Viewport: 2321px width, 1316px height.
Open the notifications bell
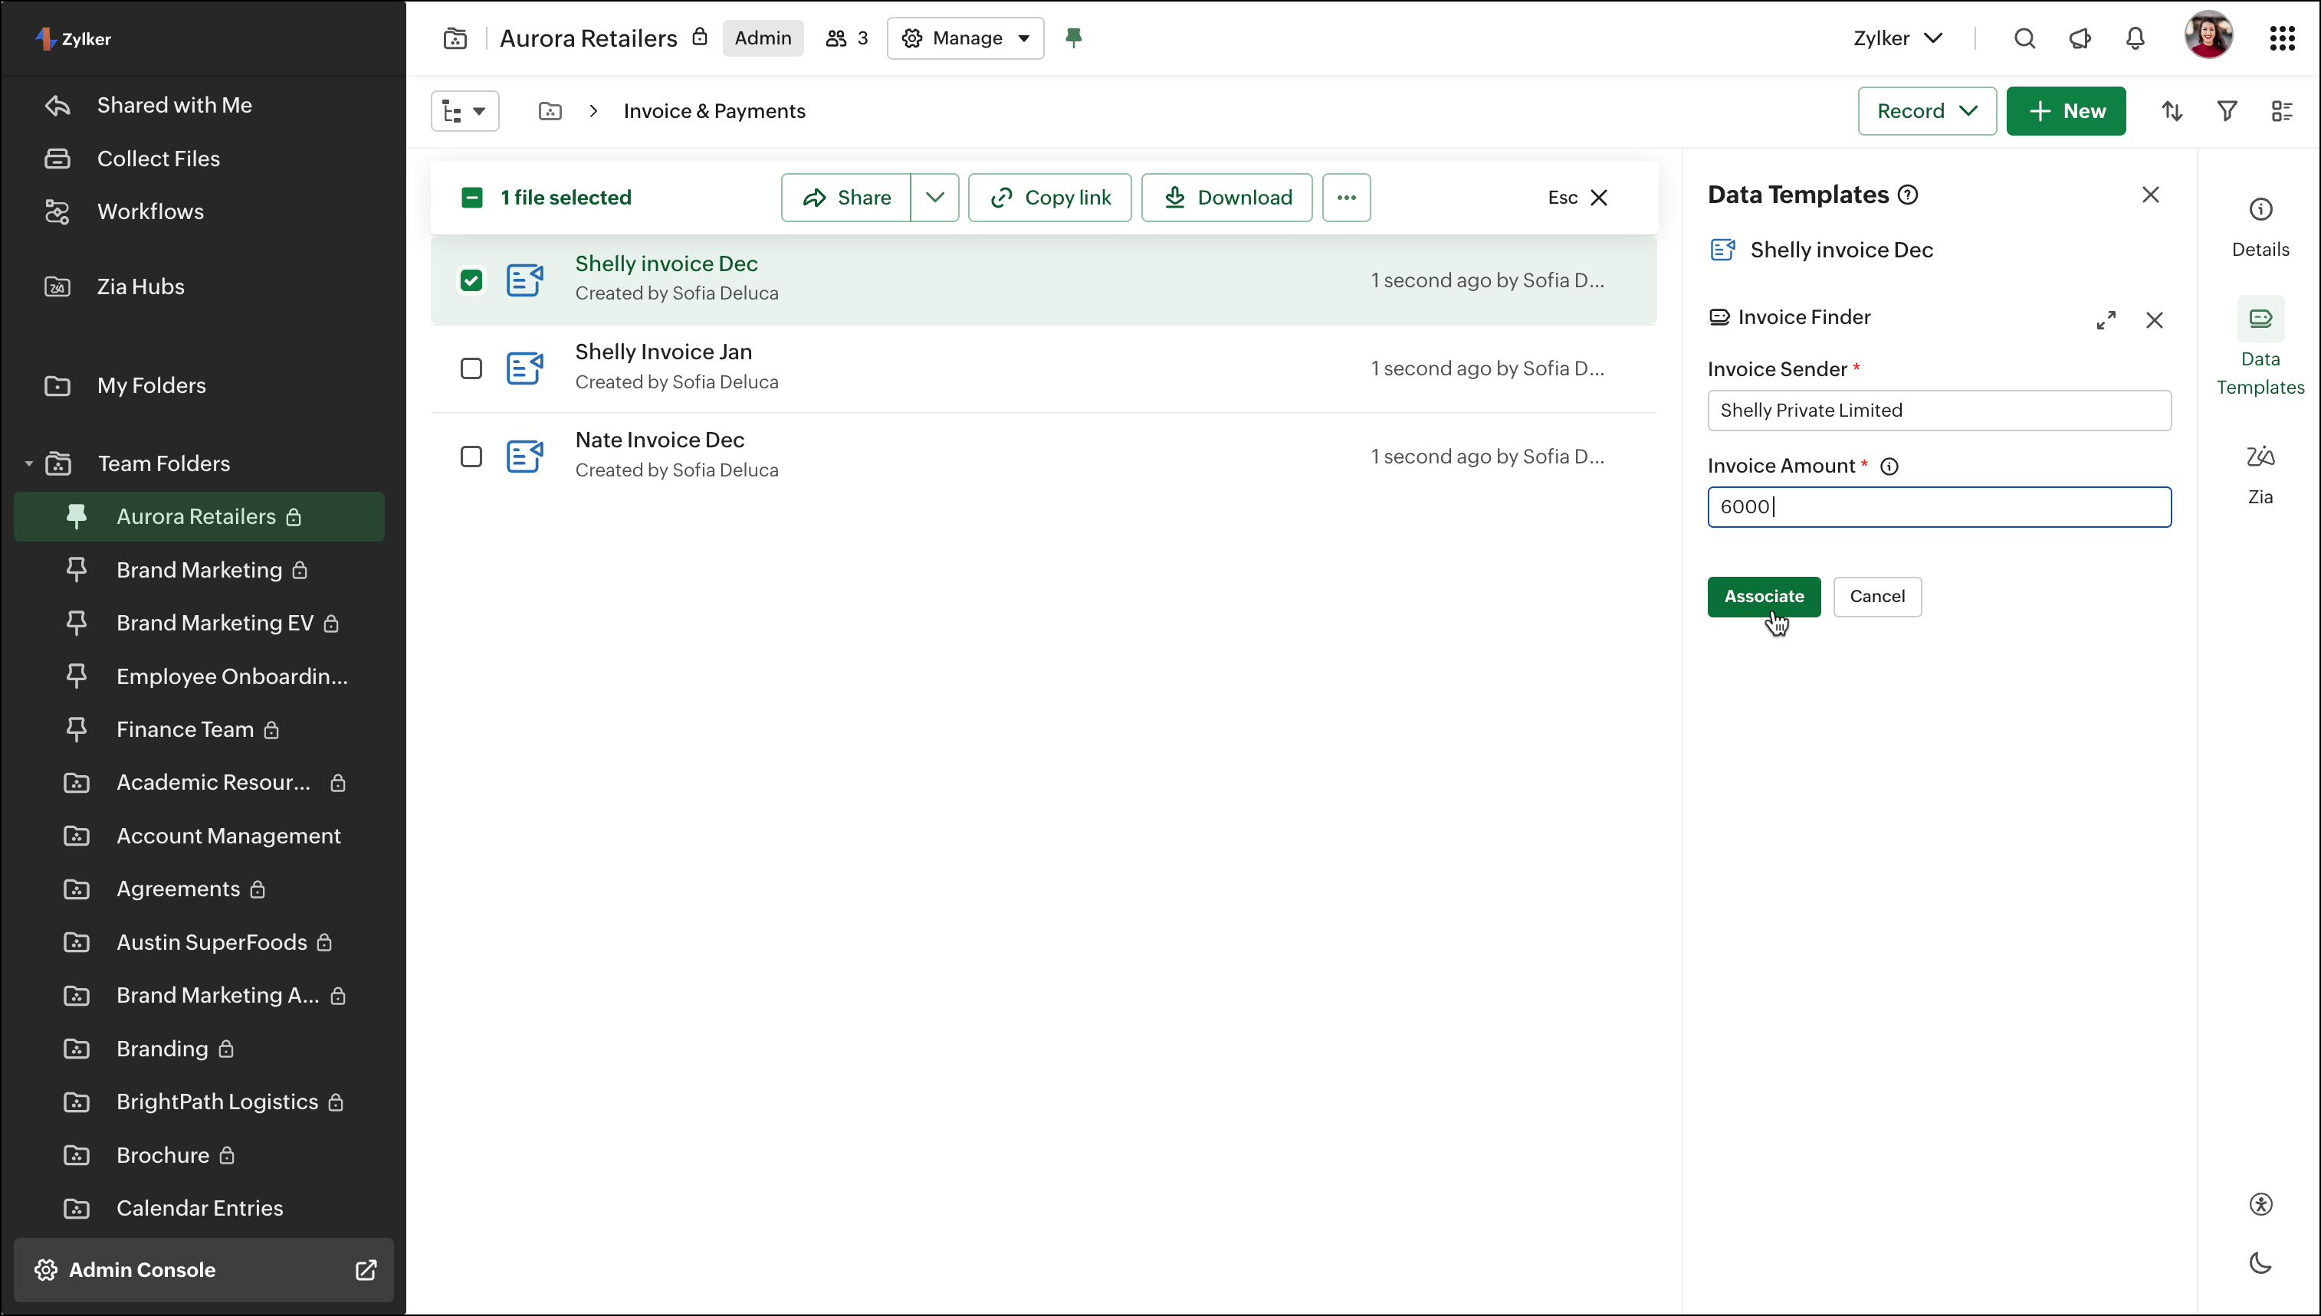pos(2135,38)
